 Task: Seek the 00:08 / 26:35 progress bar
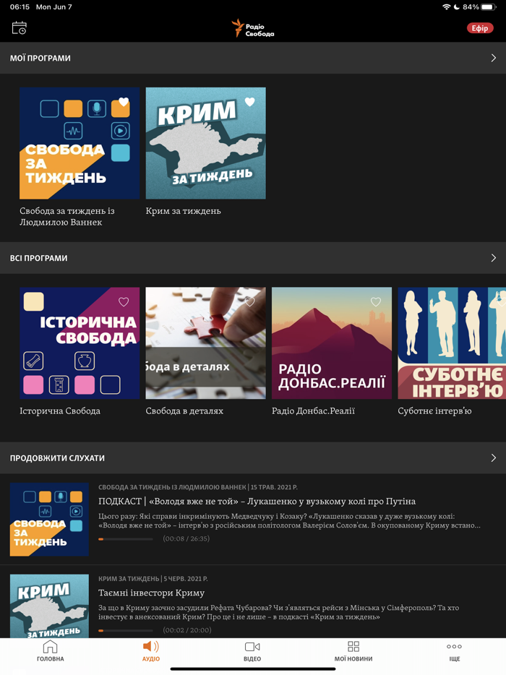(x=126, y=539)
